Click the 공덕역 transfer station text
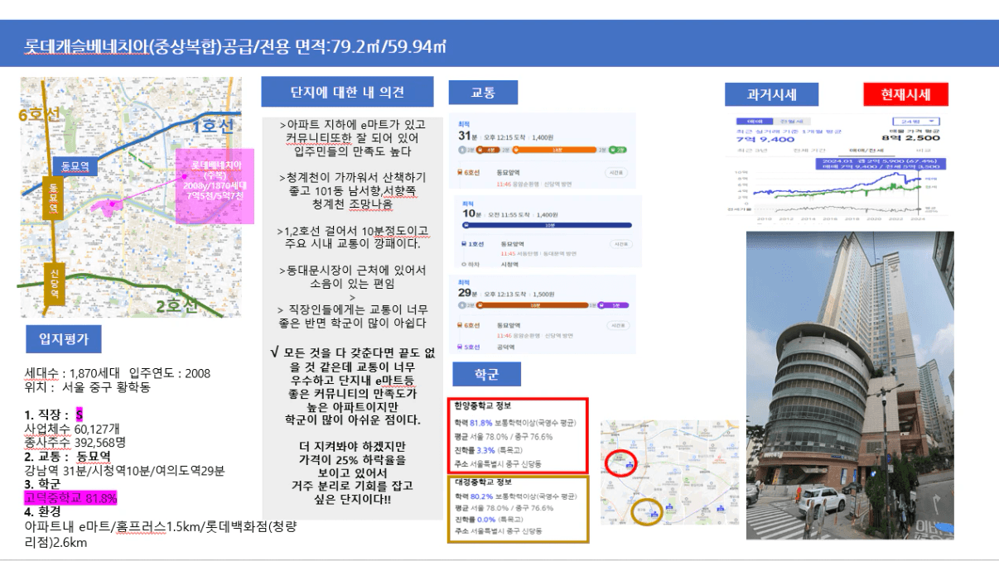 click(x=506, y=348)
